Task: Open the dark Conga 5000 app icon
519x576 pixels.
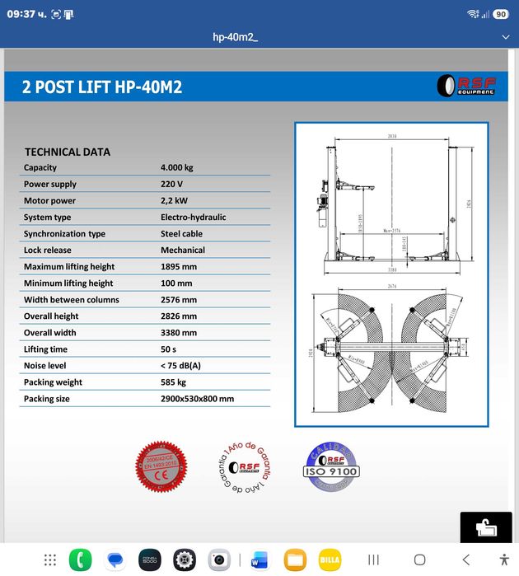Action: [149, 560]
